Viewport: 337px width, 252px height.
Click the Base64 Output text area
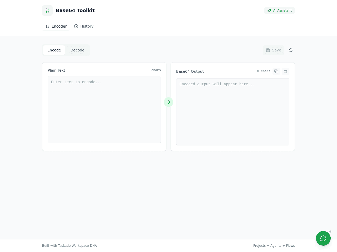click(x=233, y=112)
